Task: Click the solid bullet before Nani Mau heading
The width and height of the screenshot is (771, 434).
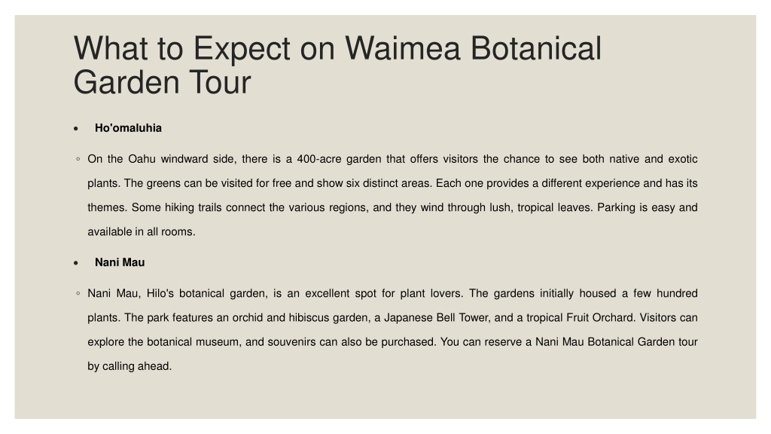Action: tap(76, 263)
